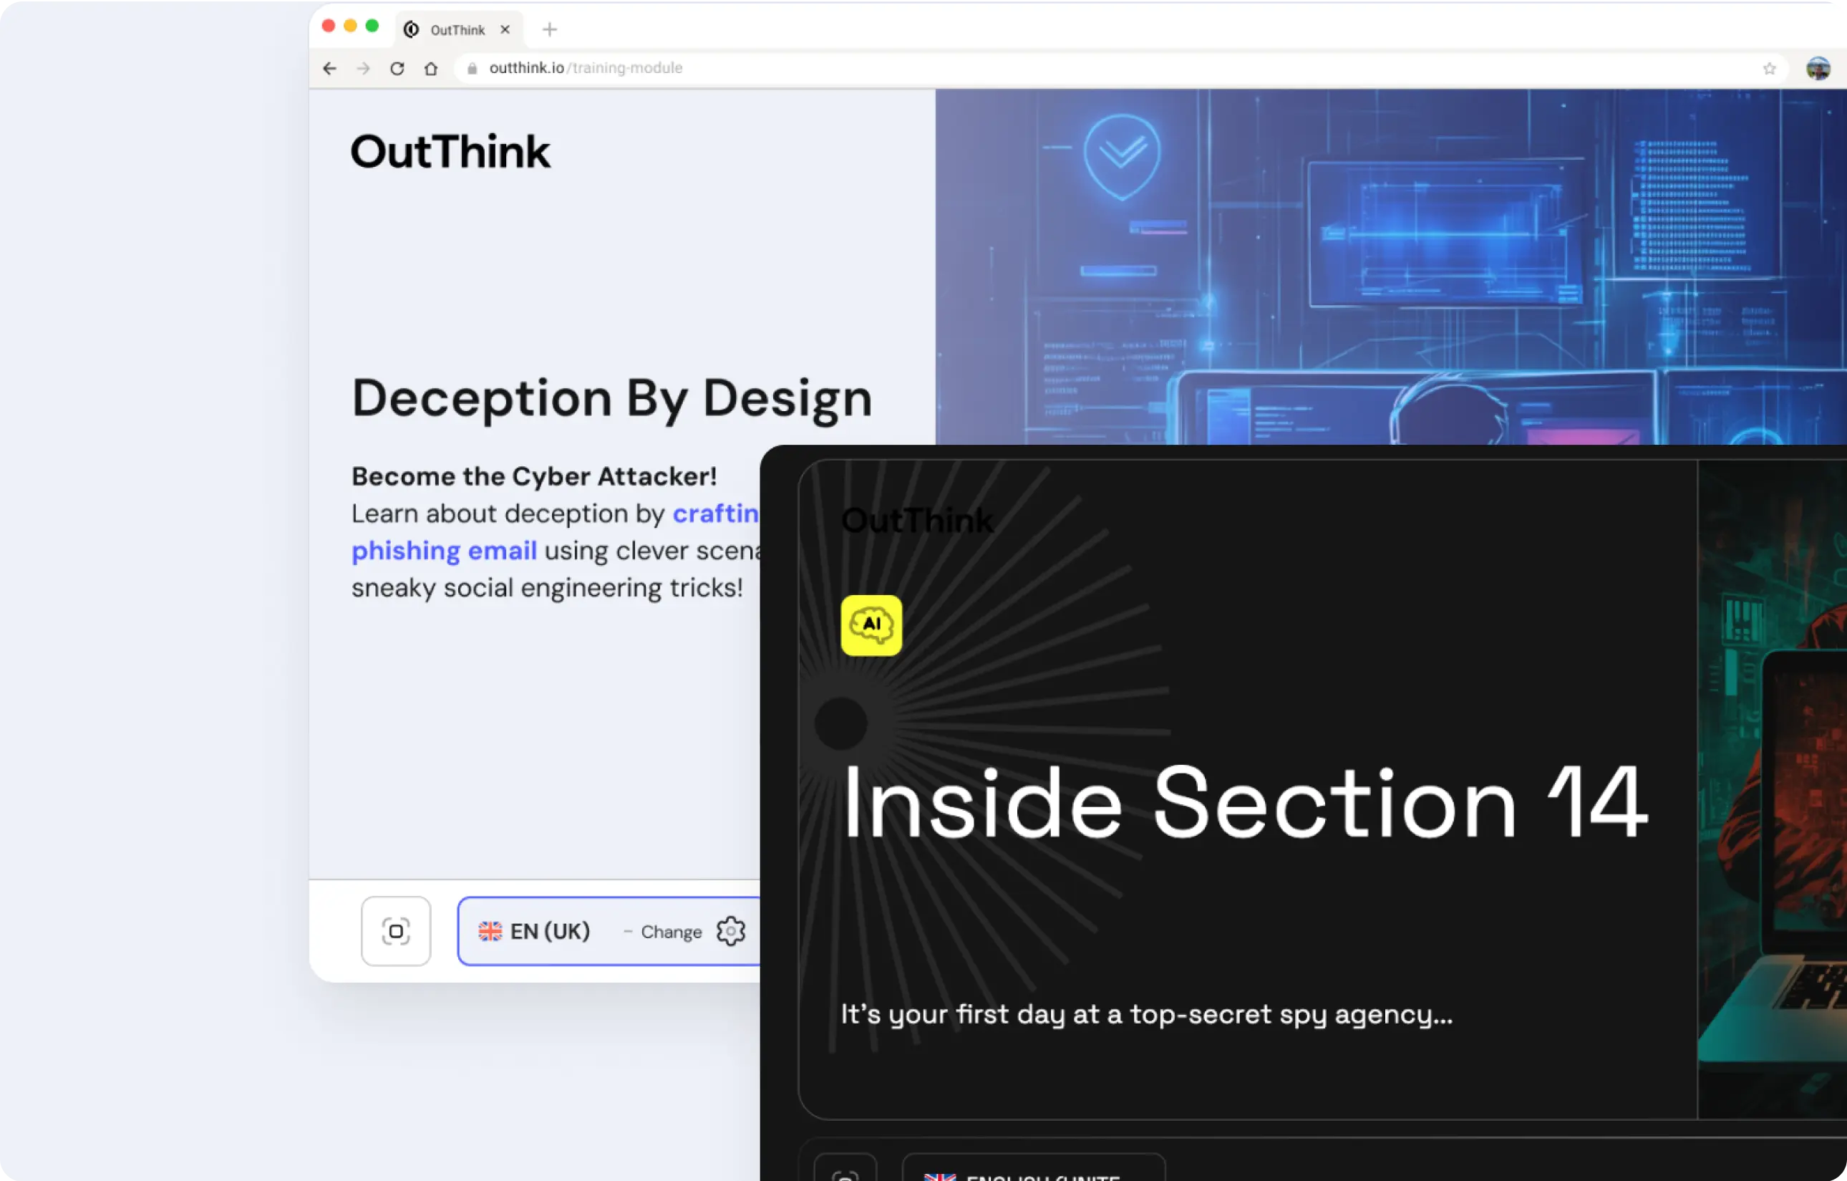Screen dimensions: 1847x1181
Task: Click the macOS green maximize window button
Action: pos(372,25)
